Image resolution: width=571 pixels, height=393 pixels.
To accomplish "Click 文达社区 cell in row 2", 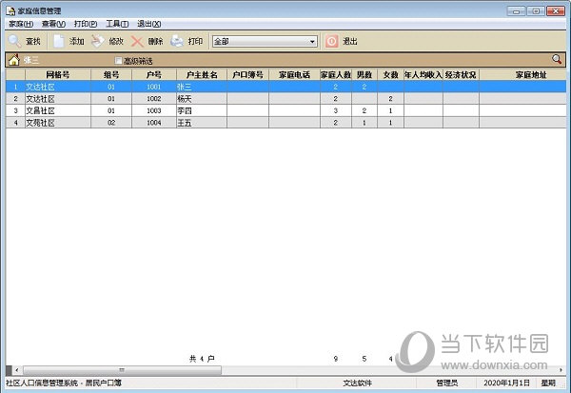I will click(x=57, y=99).
